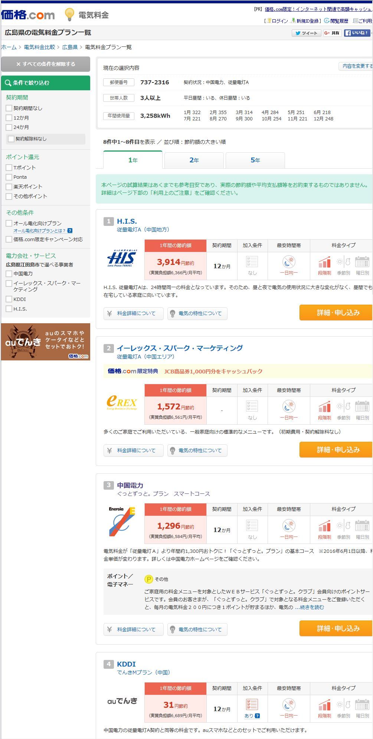Check the 24か月 contract period checkbox
The height and width of the screenshot is (739, 373).
click(x=9, y=127)
